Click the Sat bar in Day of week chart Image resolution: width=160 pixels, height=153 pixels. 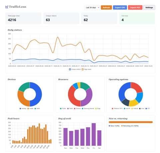coord(99,138)
